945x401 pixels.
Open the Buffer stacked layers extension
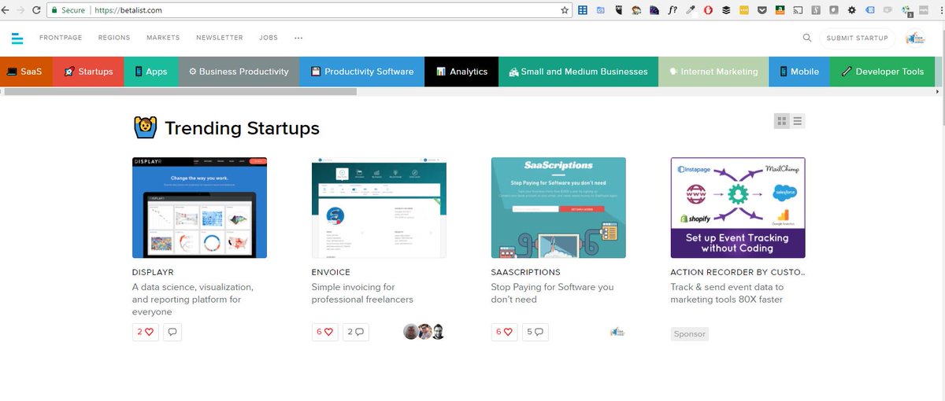tap(726, 10)
